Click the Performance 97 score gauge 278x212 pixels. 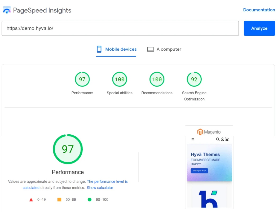[x=82, y=79]
